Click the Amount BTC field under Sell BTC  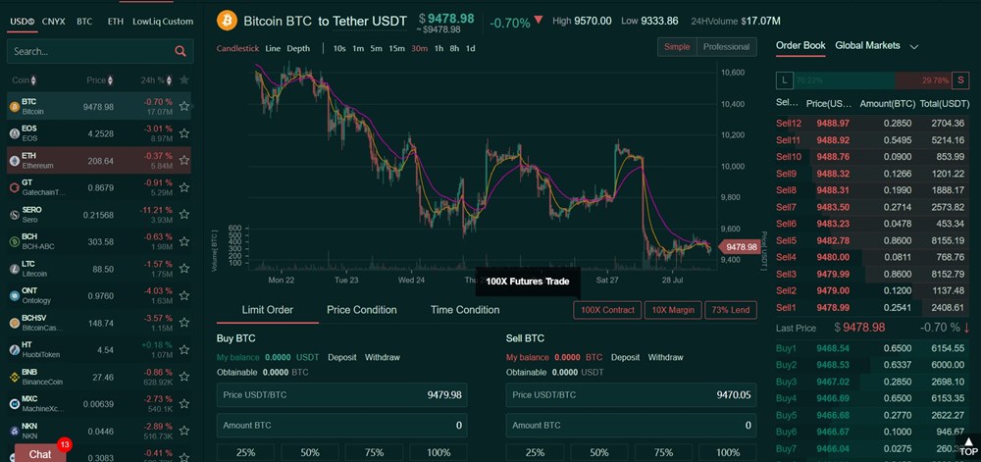coord(631,425)
